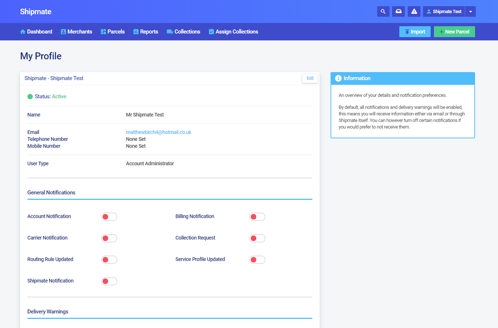498x328 pixels.
Task: Click the 'Mr Shipmate Test' name value
Action: (x=145, y=115)
